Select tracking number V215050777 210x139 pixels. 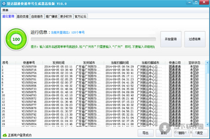[29, 105]
